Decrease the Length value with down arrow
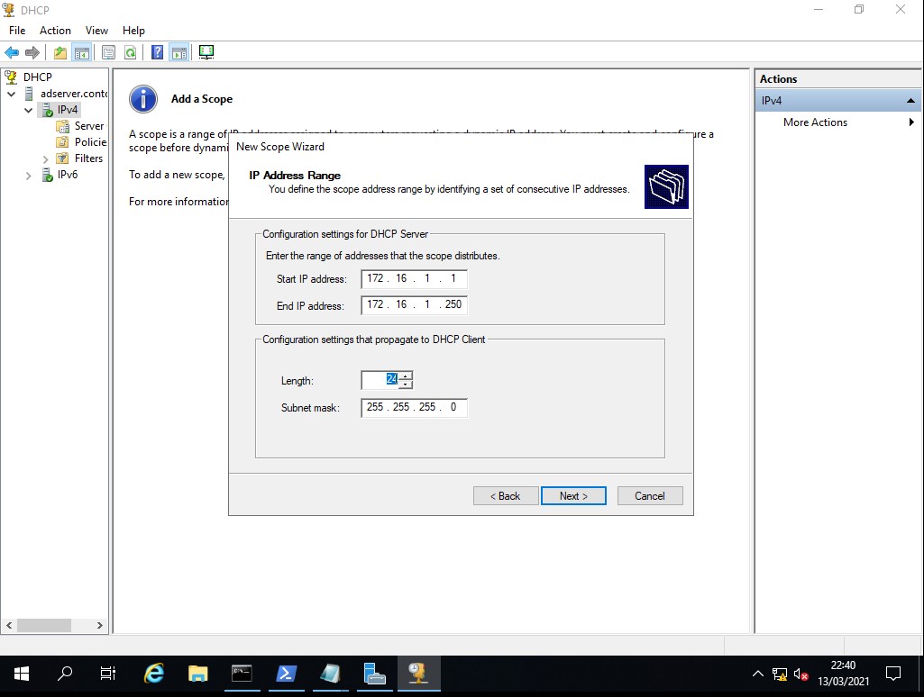 406,385
